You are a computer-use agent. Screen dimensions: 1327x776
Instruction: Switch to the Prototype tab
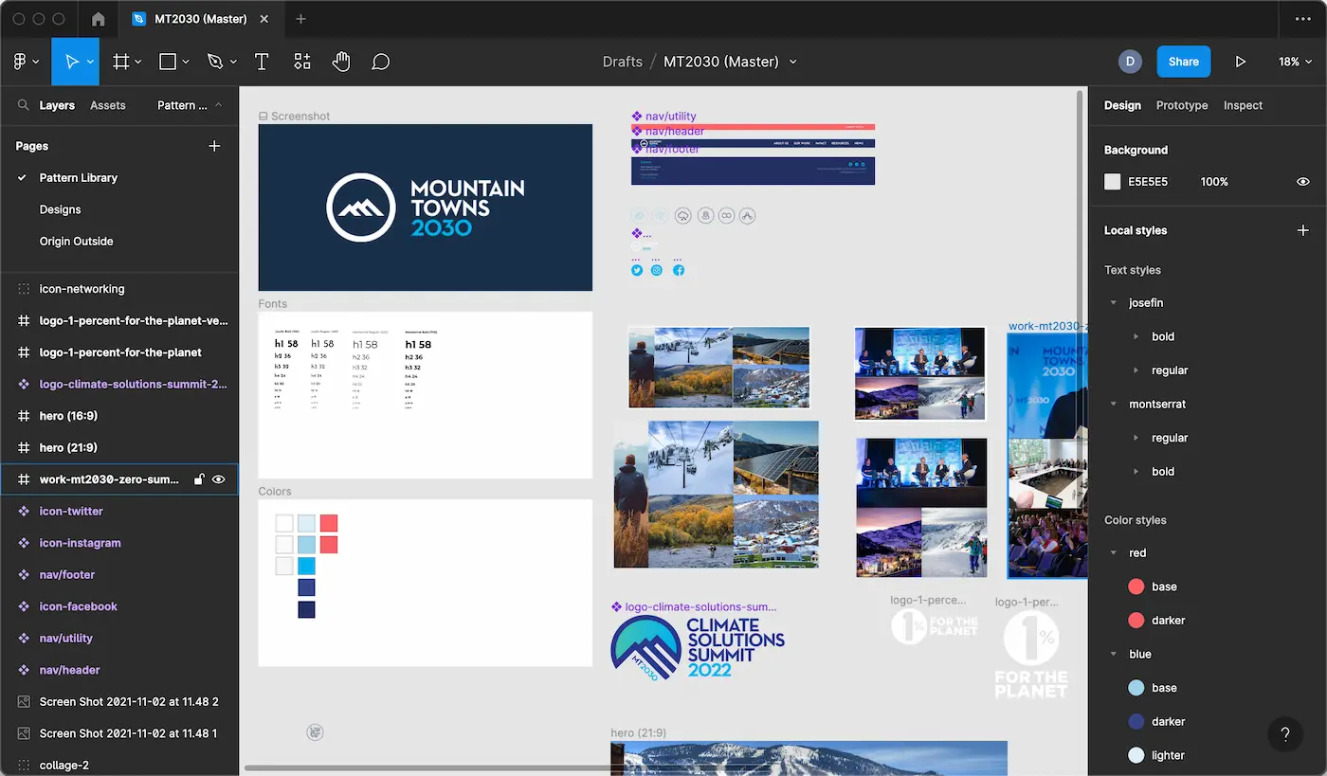(1182, 105)
